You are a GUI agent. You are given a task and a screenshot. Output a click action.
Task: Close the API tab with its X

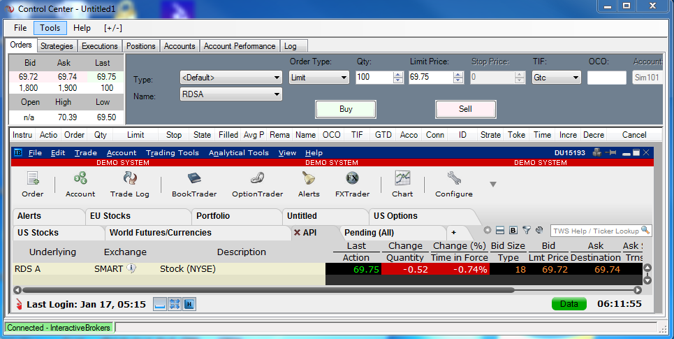[x=297, y=233]
